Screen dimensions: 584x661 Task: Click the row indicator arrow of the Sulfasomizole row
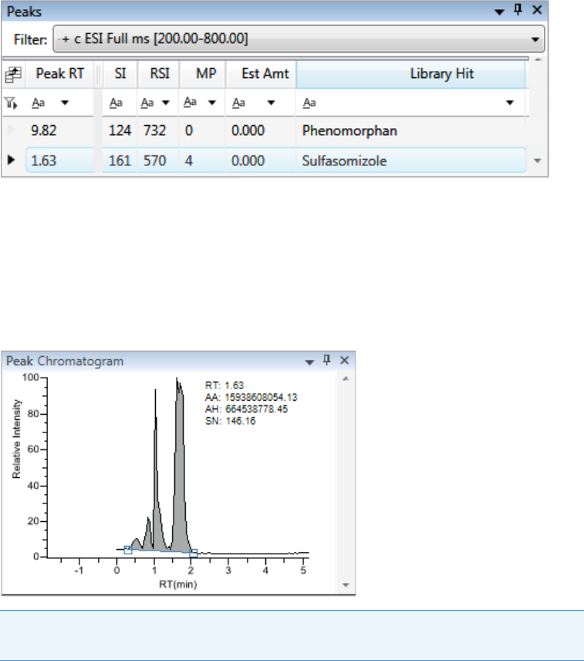(x=12, y=160)
